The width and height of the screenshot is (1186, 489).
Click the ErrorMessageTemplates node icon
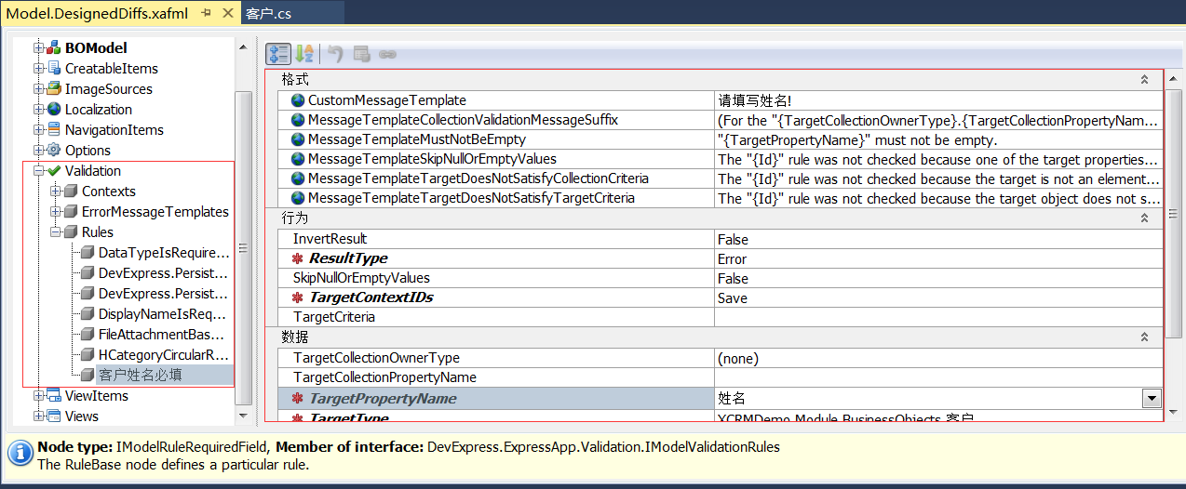pos(71,211)
